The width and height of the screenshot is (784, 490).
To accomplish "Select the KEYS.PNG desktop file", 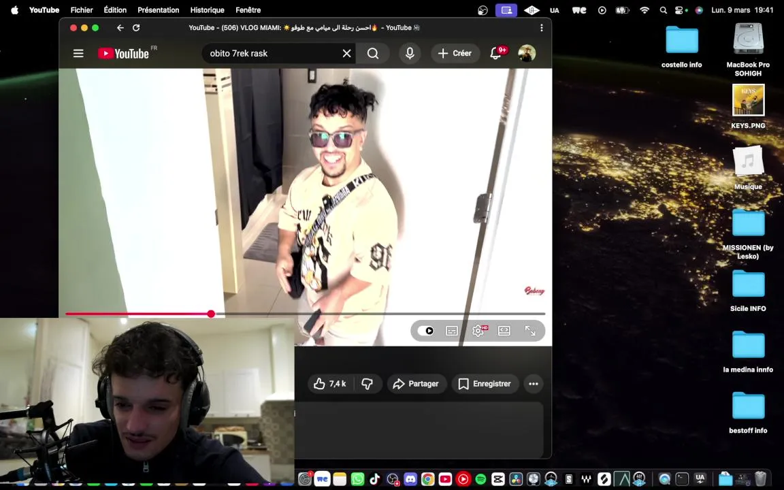I will 748,106.
